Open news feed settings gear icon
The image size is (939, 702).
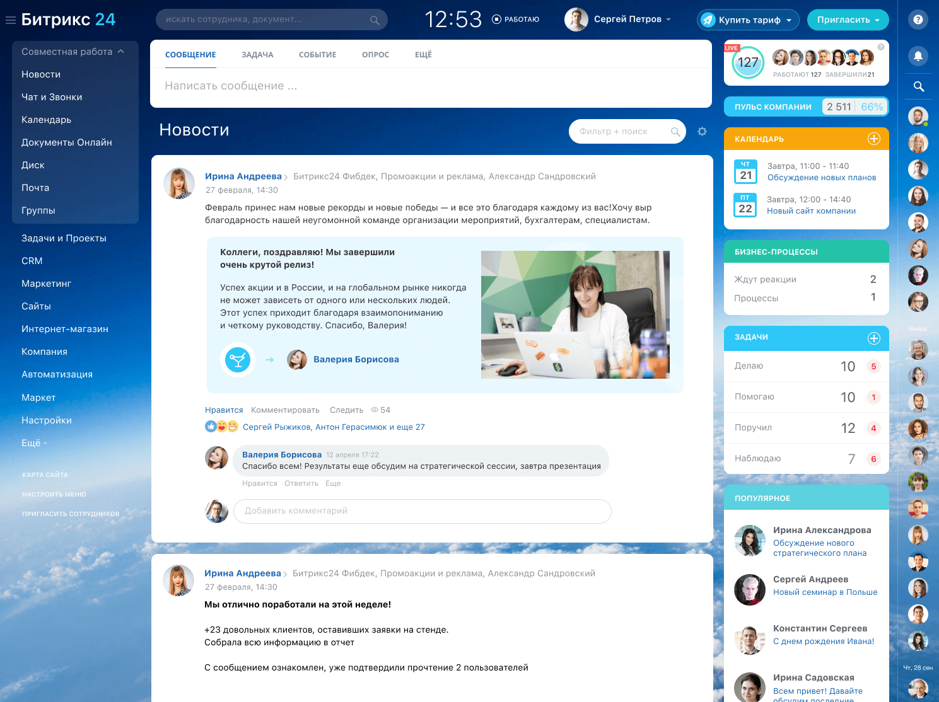(x=702, y=132)
